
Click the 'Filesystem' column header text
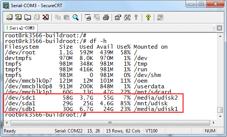(22, 47)
